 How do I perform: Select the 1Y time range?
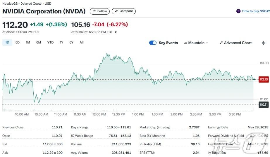pos(61,43)
